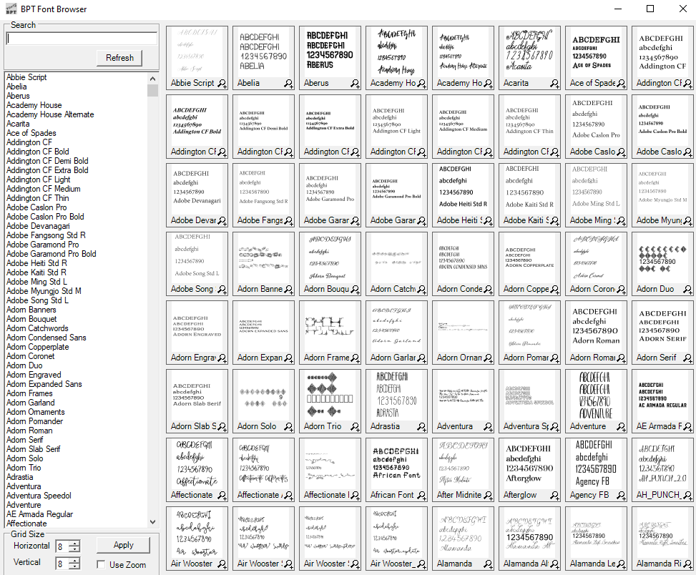Click the font list scrollbar down arrow
Image resolution: width=696 pixels, height=575 pixels.
(152, 522)
